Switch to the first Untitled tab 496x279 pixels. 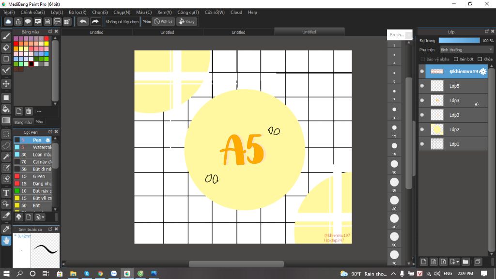96,32
